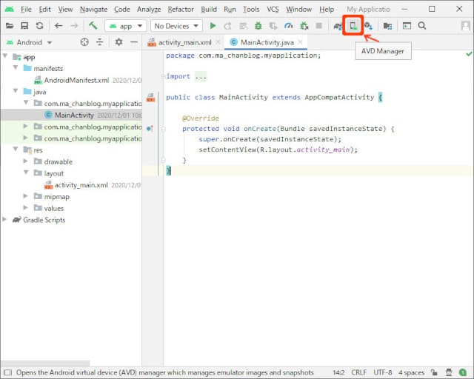Click the Search Everywhere magnifier icon
The width and height of the screenshot is (474, 379).
click(422, 26)
